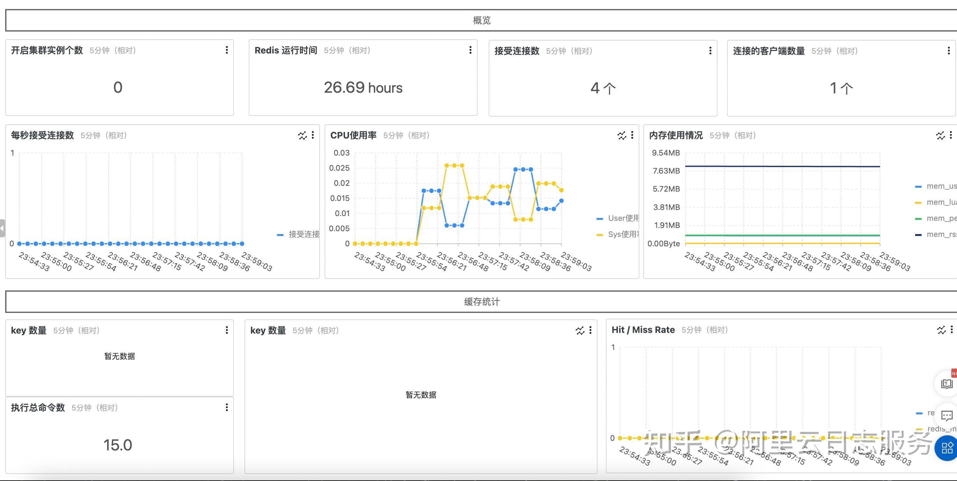
Task: Click the Redis 运行时间 panel title
Action: click(286, 50)
